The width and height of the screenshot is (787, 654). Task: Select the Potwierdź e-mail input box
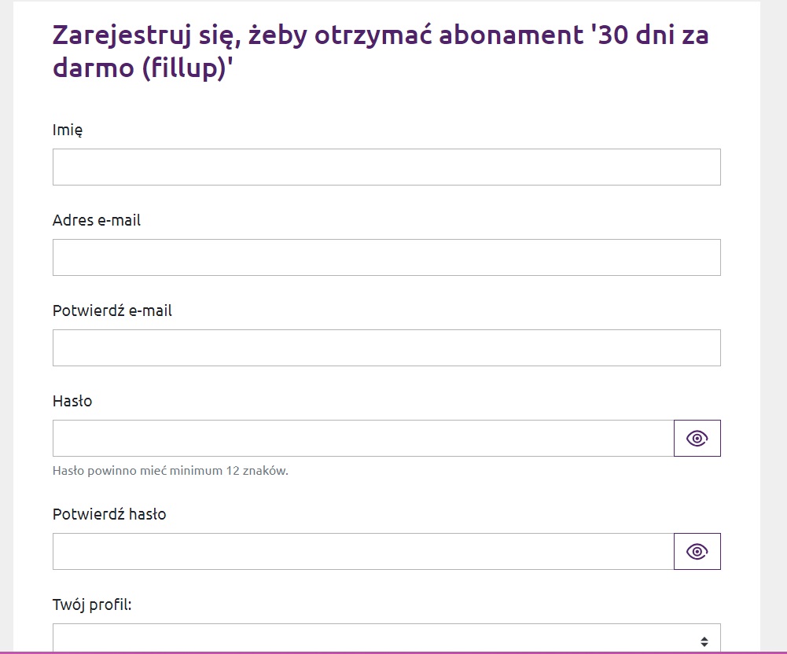(387, 347)
